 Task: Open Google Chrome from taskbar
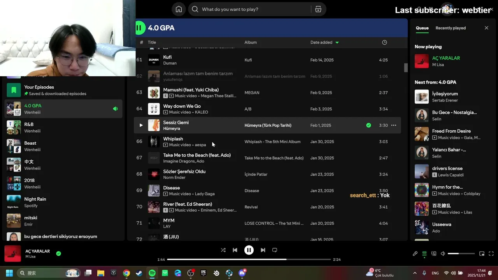pyautogui.click(x=126, y=273)
